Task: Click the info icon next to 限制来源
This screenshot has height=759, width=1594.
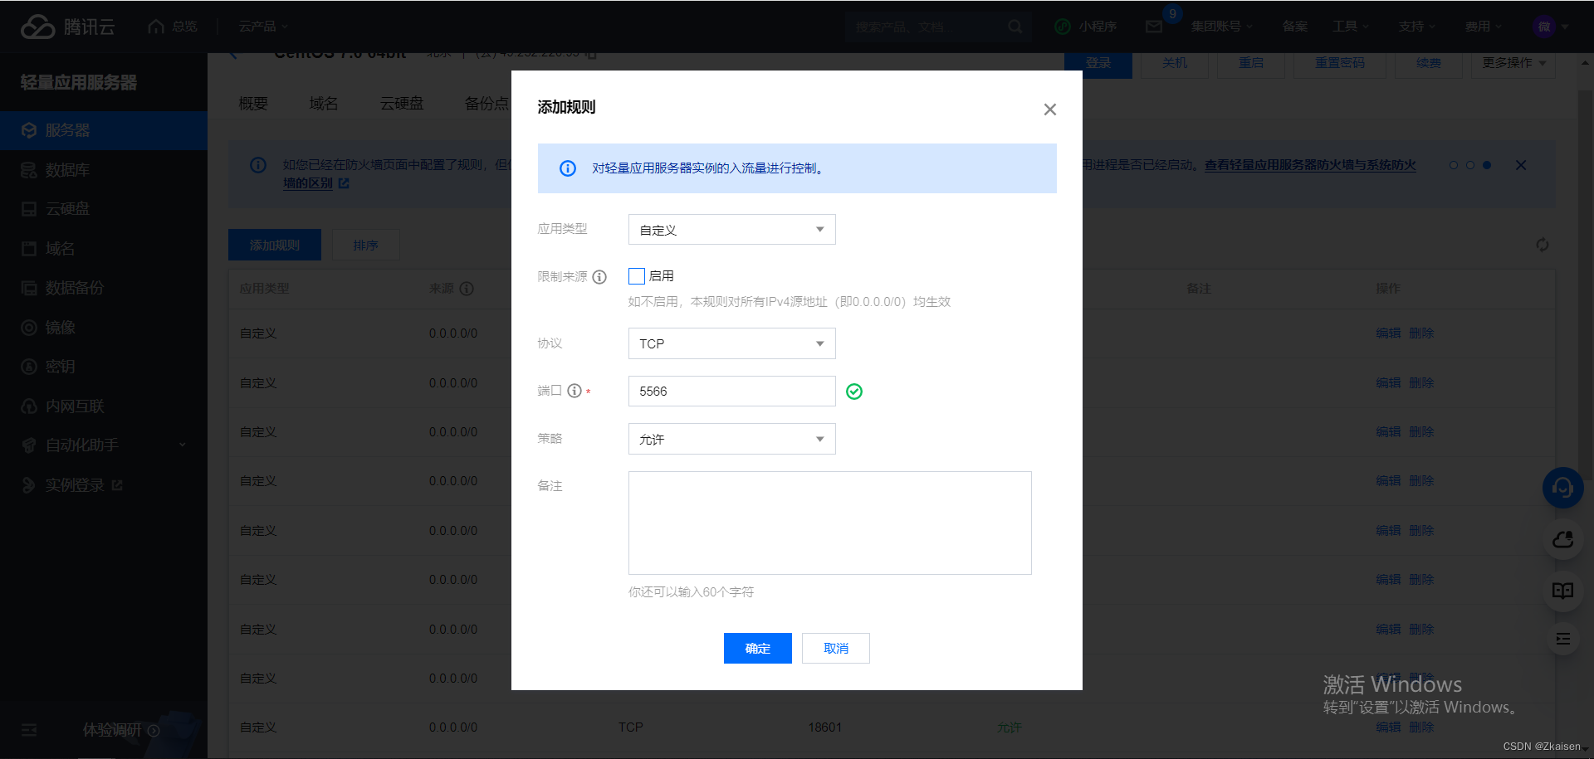Action: click(599, 277)
